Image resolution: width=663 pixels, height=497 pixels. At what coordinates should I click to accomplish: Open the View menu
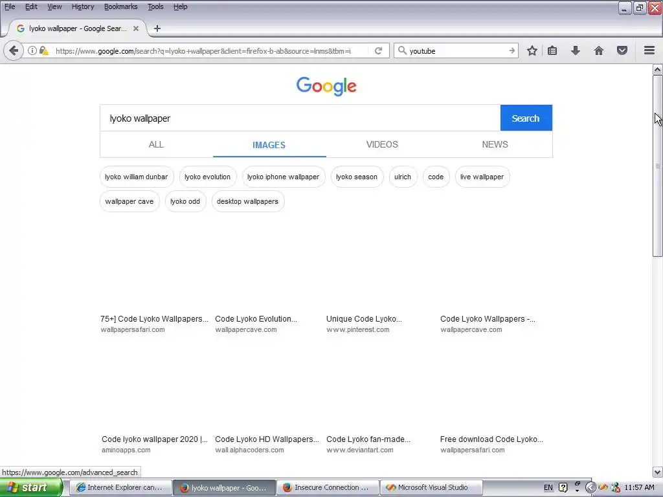[54, 6]
